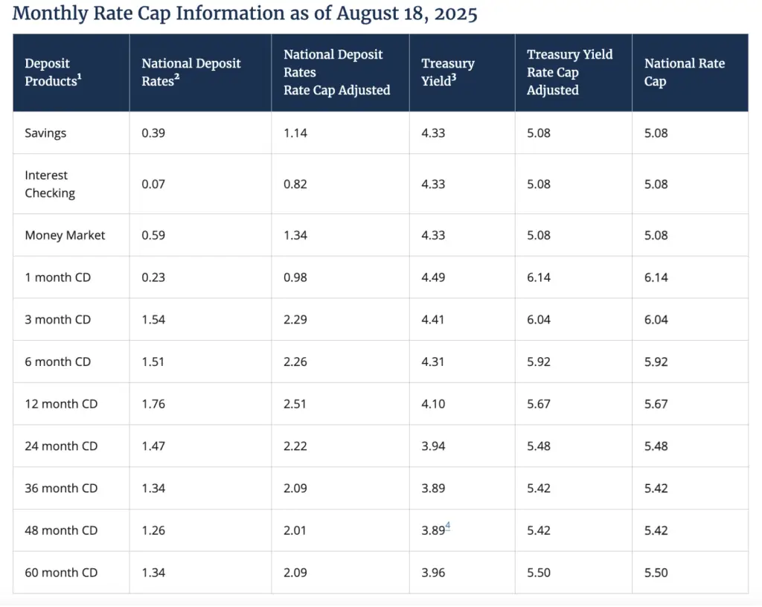Viewport: 762px width, 607px height.
Task: Select the 36 month CD row label
Action: (x=61, y=489)
